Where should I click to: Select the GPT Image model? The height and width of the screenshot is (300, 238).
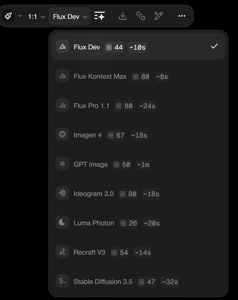[x=90, y=164]
